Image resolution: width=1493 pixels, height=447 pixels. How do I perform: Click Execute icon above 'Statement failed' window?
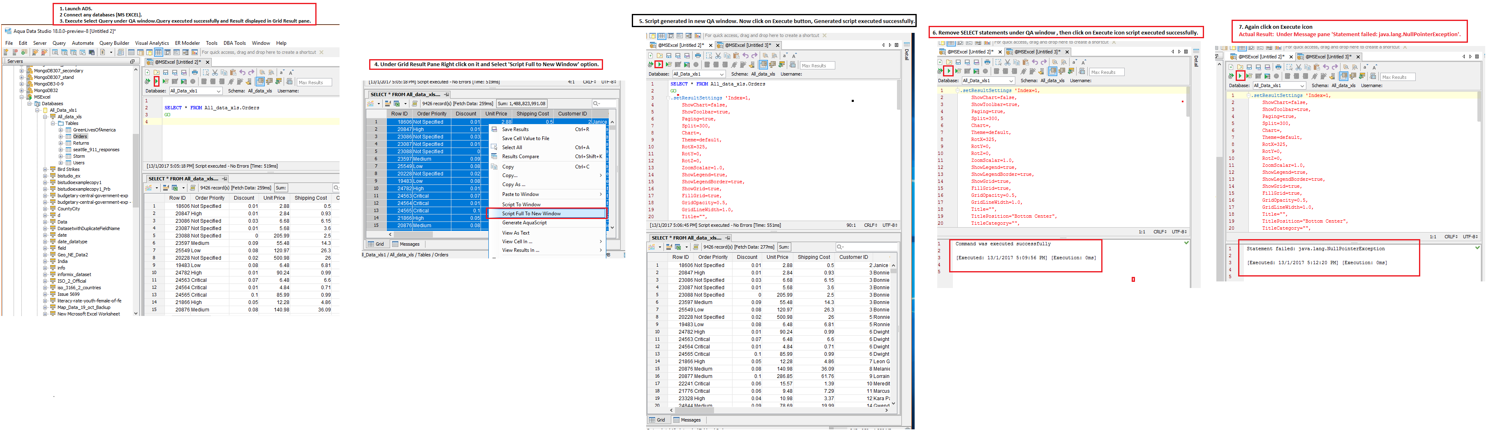click(1240, 76)
